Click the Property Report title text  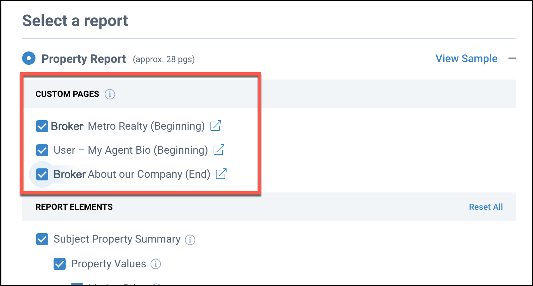84,59
